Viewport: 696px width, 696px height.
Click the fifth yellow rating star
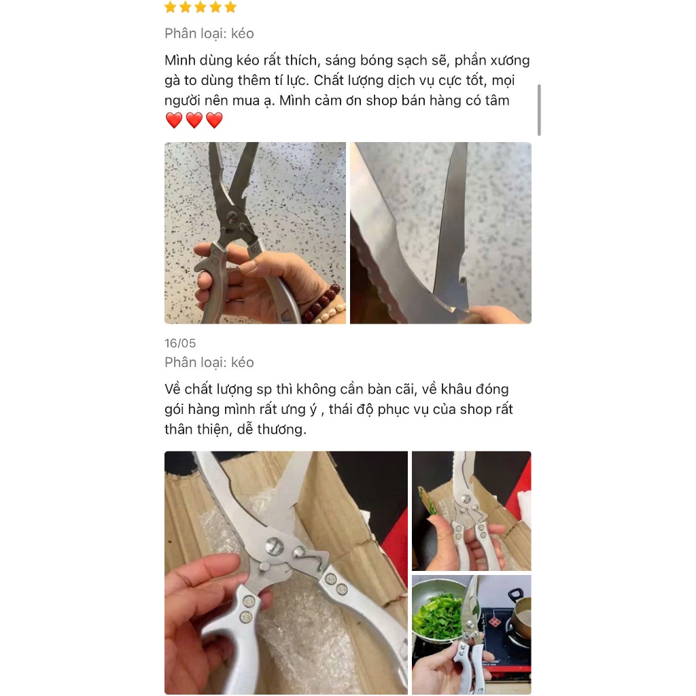click(x=231, y=7)
